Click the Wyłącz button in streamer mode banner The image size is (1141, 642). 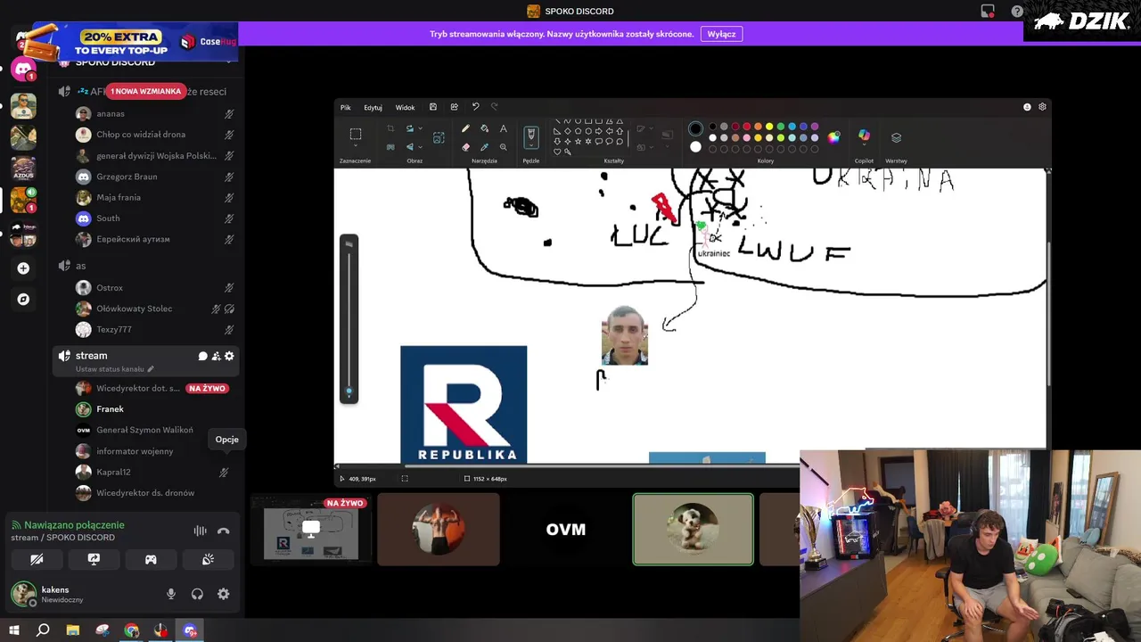point(721,34)
